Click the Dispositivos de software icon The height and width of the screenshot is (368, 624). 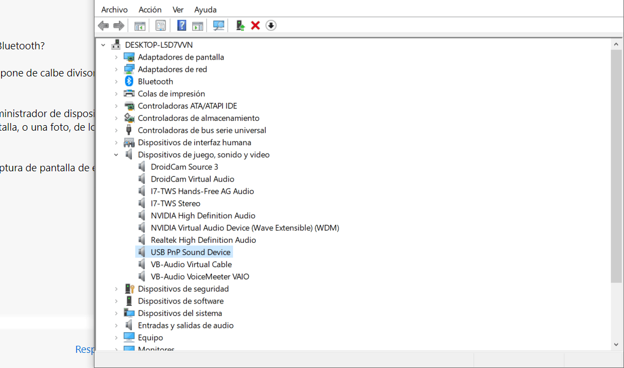[129, 301]
